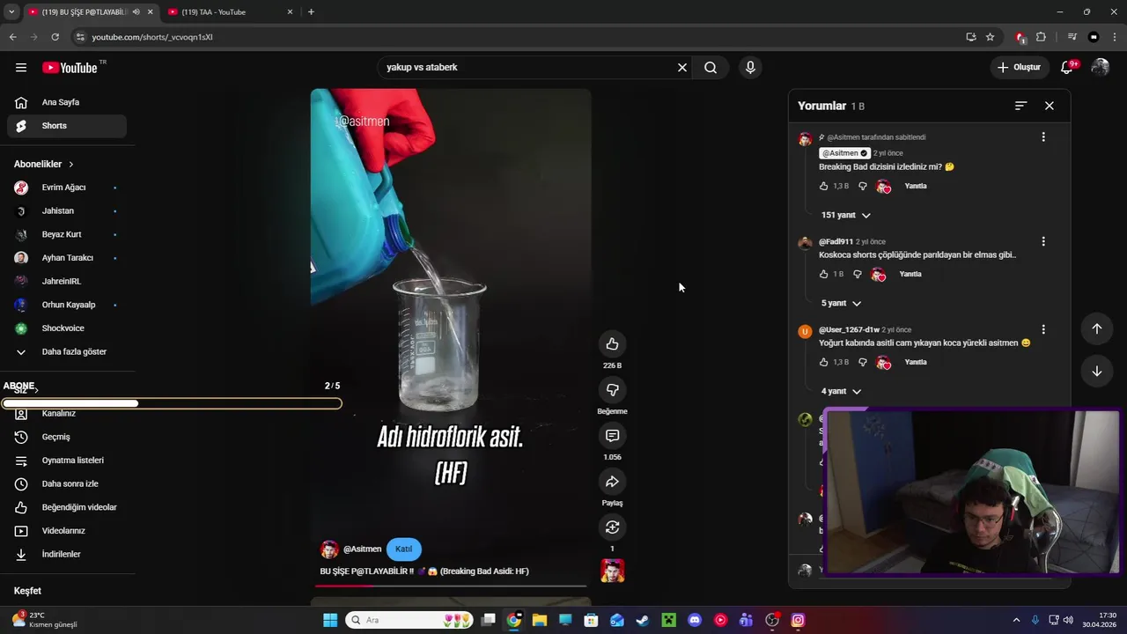Open options for the pinned @Asitmen comment
Screen dimensions: 1127x634
[1043, 137]
